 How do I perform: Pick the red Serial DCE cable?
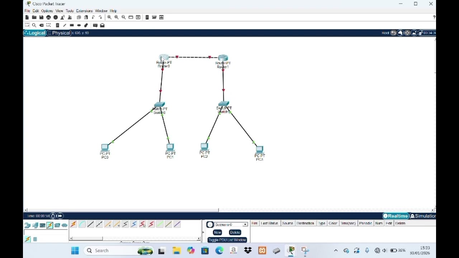pyautogui.click(x=142, y=224)
